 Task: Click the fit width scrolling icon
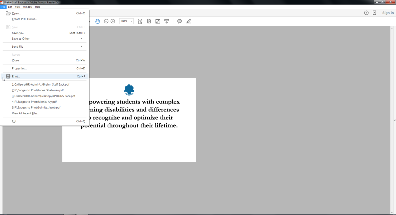tap(140, 21)
